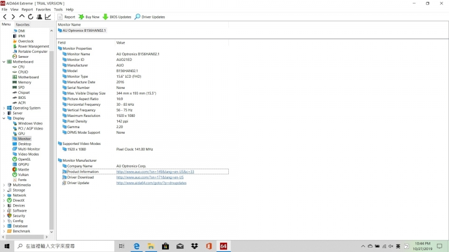Open the Product Information auo.com link

click(155, 172)
